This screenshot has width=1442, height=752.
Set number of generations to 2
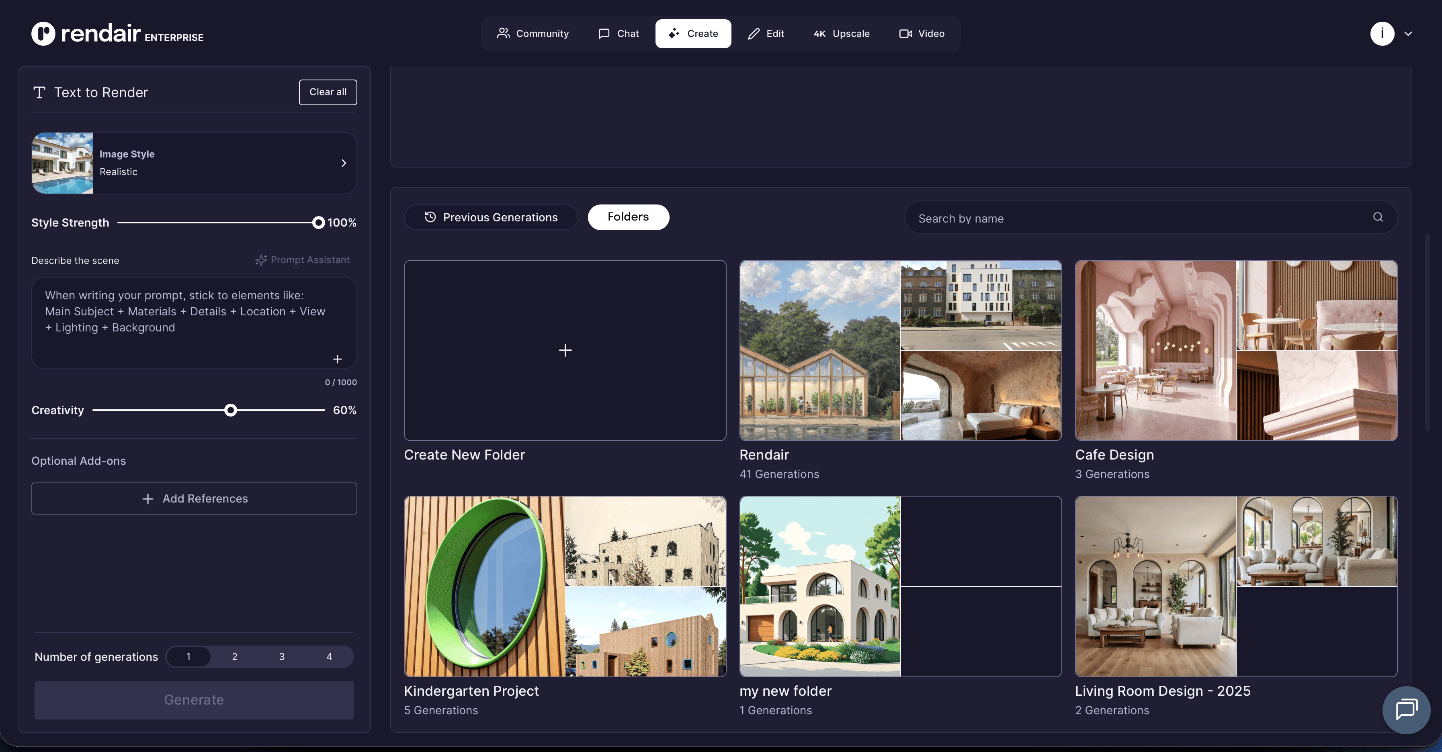pos(235,656)
